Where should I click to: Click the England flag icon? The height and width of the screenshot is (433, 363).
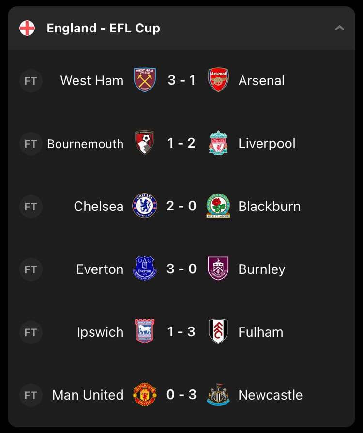tap(27, 28)
